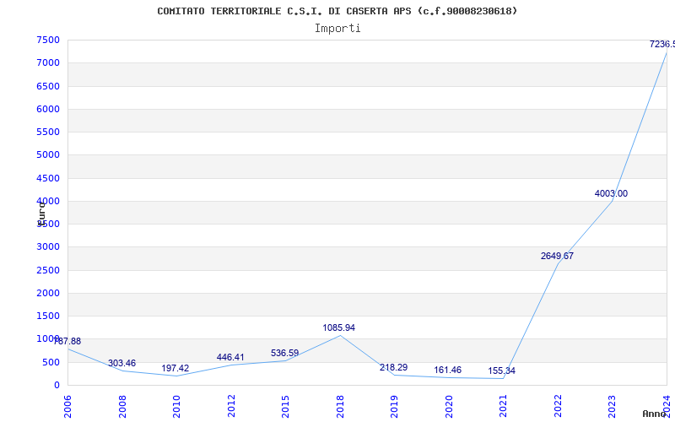Click the 2022 year axis label
The width and height of the screenshot is (675, 422).
click(558, 404)
